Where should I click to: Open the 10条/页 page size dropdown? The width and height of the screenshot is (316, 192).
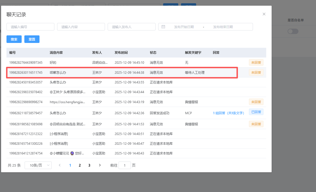point(38,165)
